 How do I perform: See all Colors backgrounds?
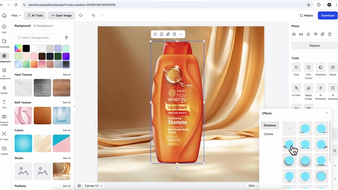click(x=66, y=130)
